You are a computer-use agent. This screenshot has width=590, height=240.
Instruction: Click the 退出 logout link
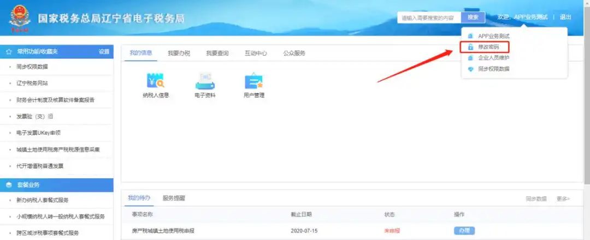point(565,17)
